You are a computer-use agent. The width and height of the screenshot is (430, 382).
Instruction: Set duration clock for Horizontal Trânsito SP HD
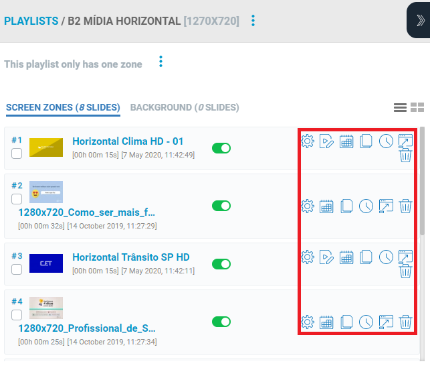pos(386,257)
